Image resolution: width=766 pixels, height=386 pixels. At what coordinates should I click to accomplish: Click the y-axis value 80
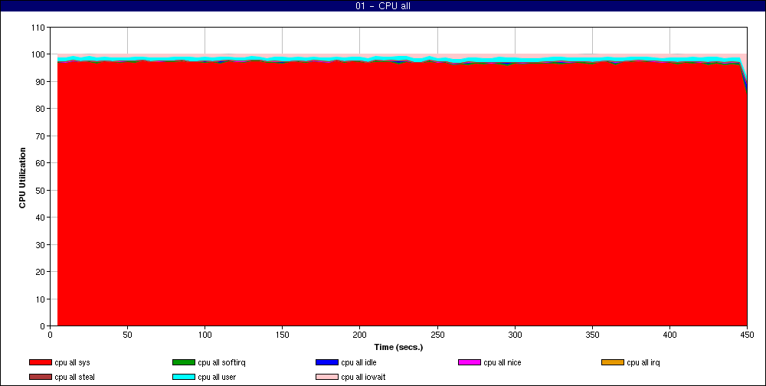coord(41,109)
